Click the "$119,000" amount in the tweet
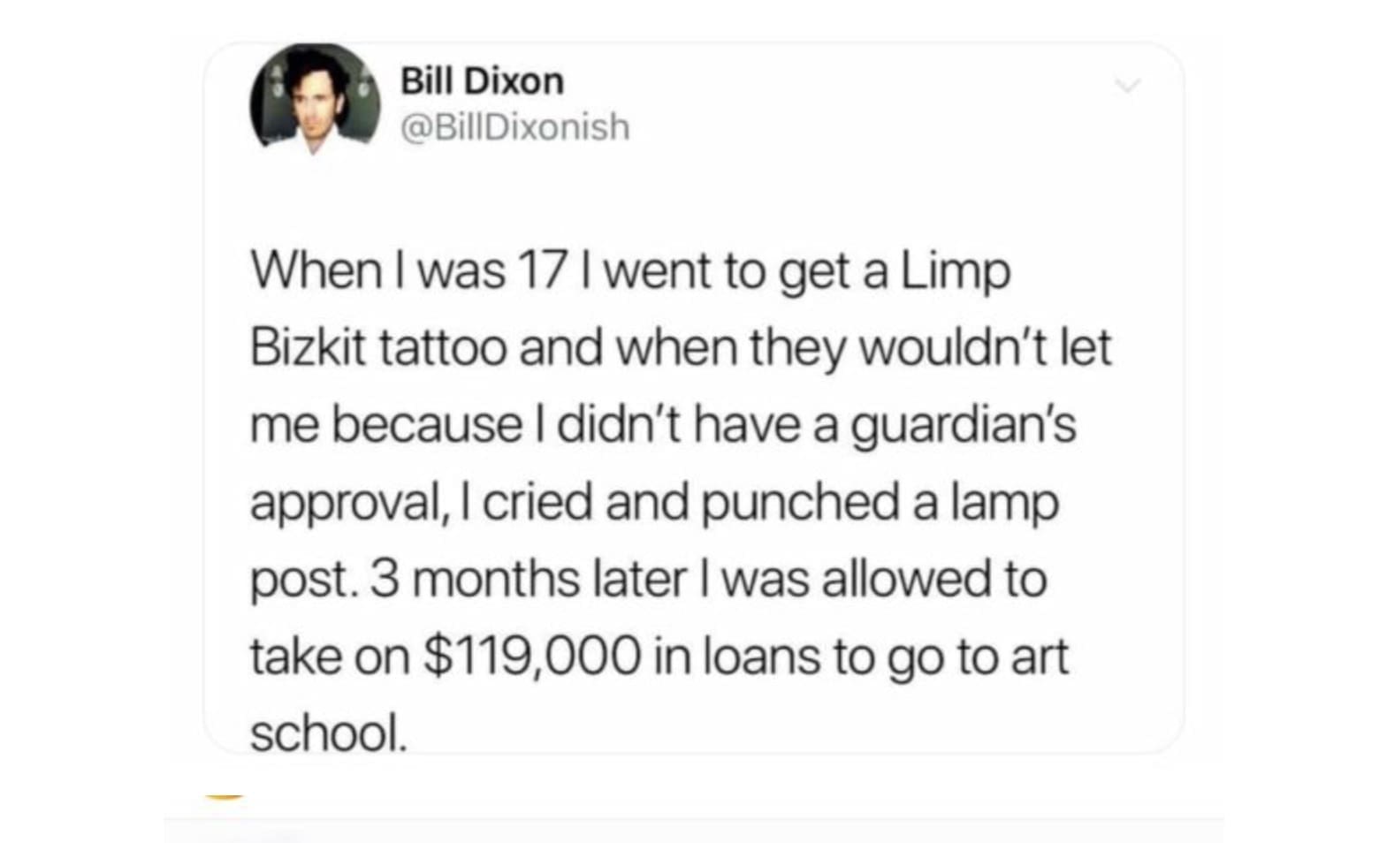 click(531, 657)
